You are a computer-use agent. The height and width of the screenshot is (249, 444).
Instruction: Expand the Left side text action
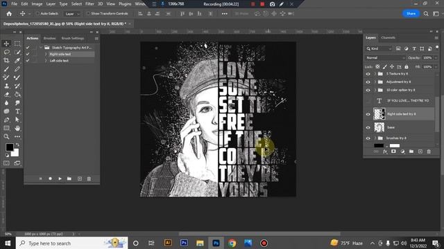click(46, 60)
